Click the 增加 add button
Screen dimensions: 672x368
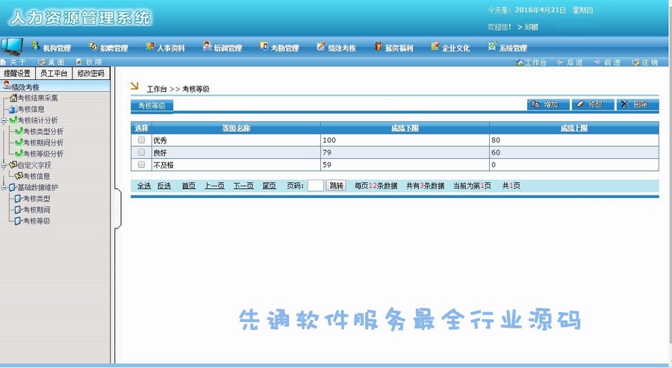tap(548, 104)
